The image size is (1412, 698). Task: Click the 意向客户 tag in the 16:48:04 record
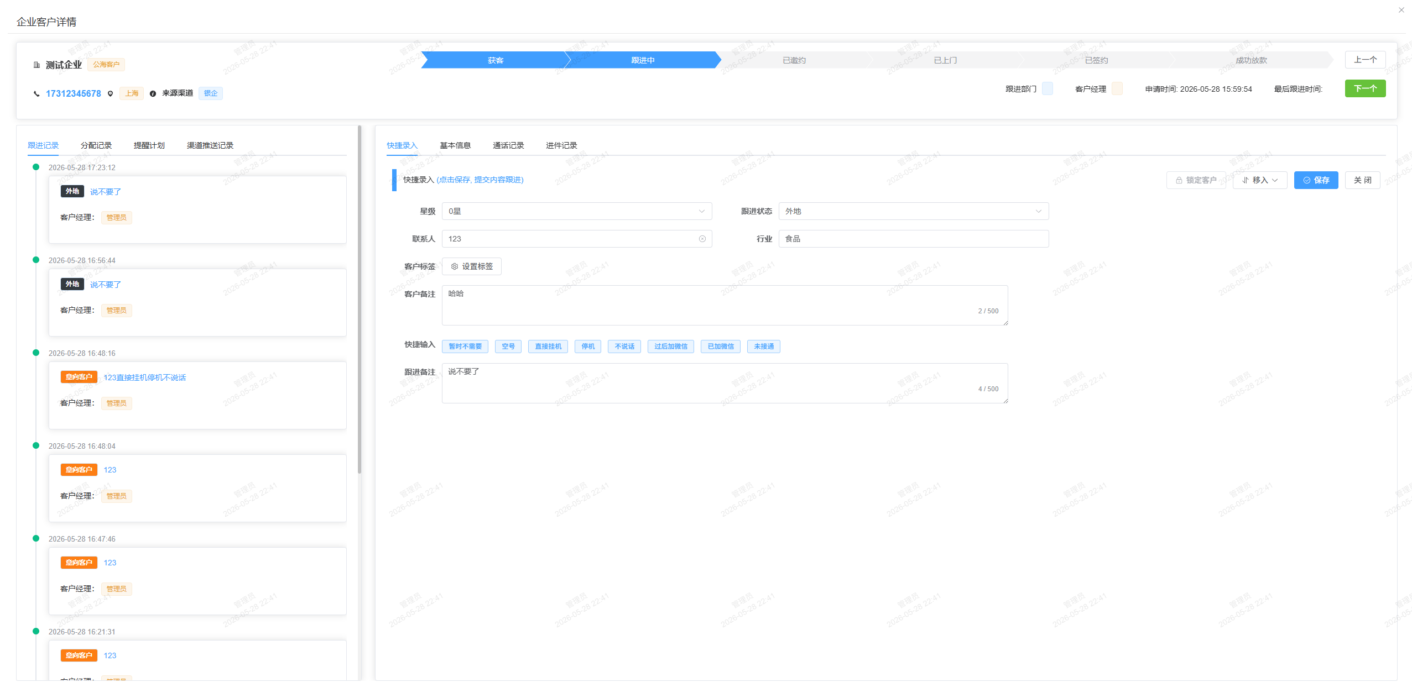(79, 470)
